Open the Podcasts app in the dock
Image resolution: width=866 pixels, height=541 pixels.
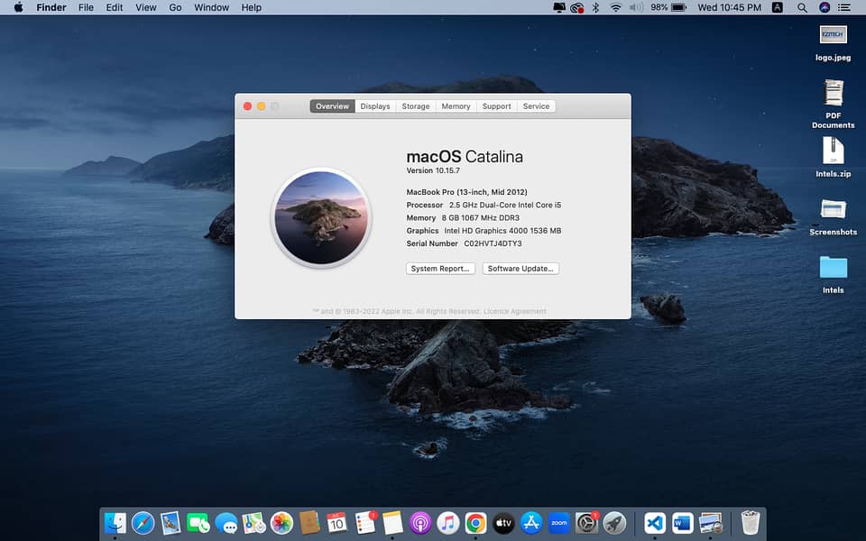(419, 522)
